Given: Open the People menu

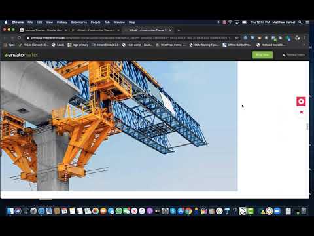Looking at the screenshot, I should pos(96,22).
